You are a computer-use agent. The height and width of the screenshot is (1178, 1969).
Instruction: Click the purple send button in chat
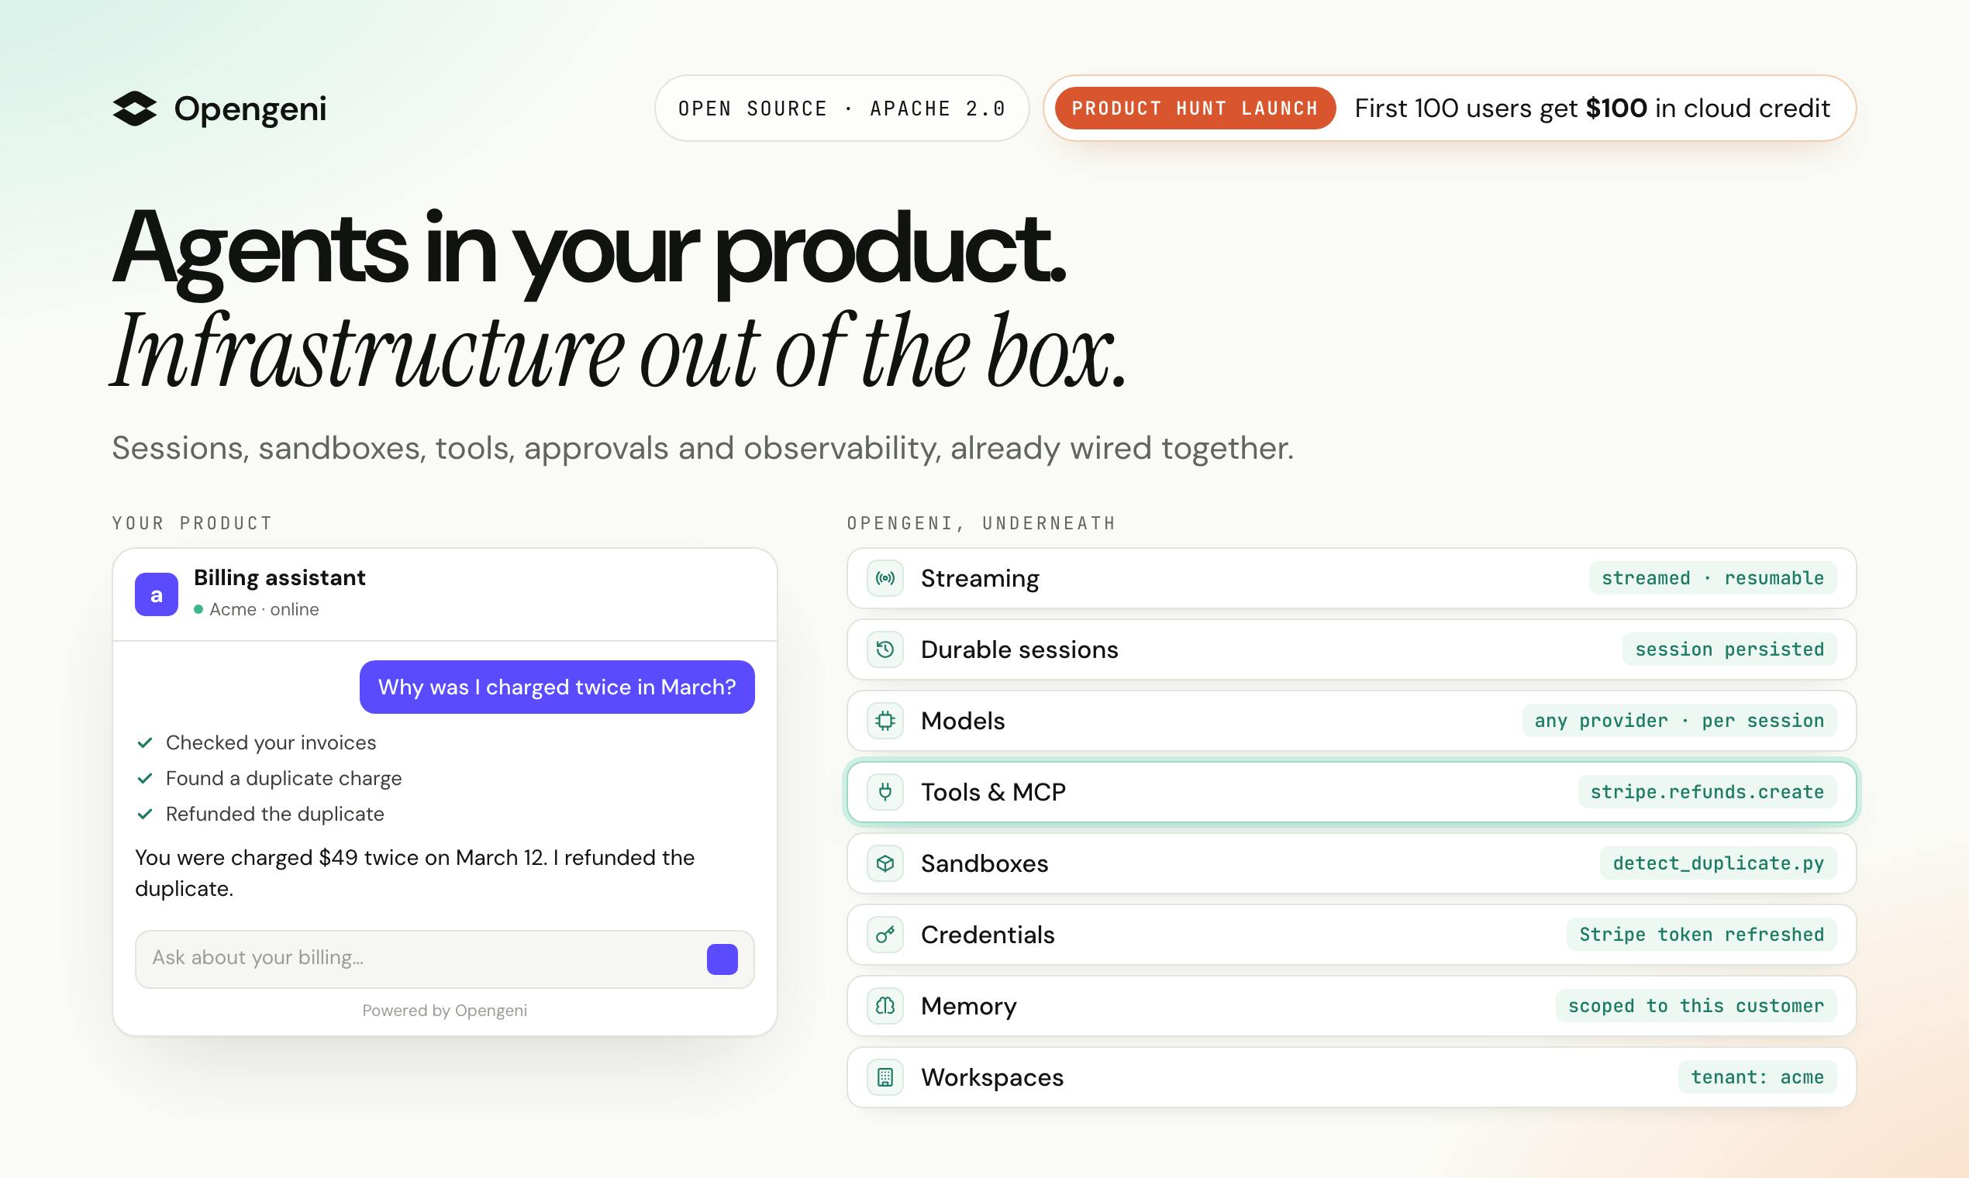(x=722, y=959)
